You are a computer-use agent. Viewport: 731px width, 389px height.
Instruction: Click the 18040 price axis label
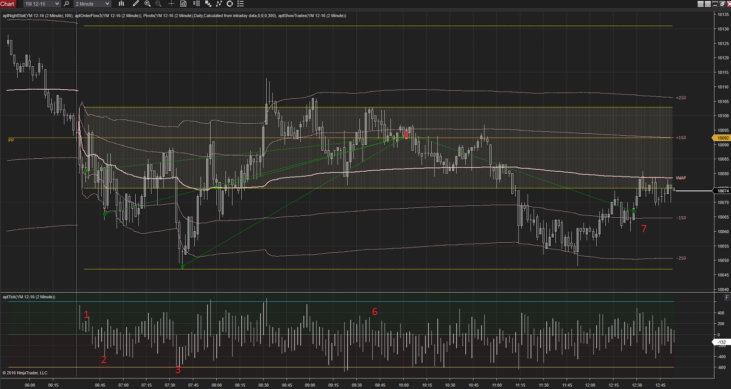[x=723, y=289]
